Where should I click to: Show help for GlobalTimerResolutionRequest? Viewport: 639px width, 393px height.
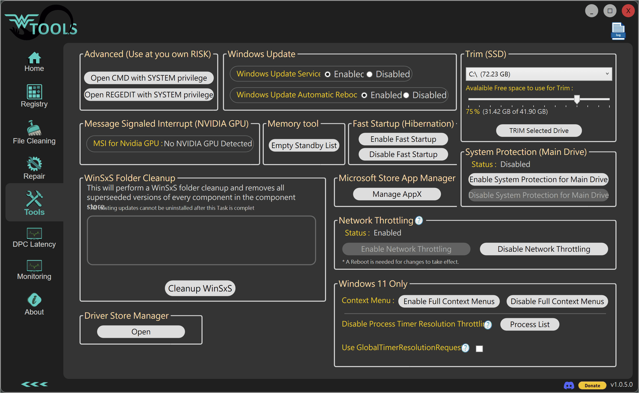coord(465,348)
